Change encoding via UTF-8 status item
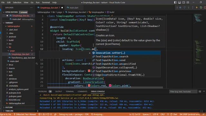Viewport: 206px width, 116px height. click(x=156, y=114)
